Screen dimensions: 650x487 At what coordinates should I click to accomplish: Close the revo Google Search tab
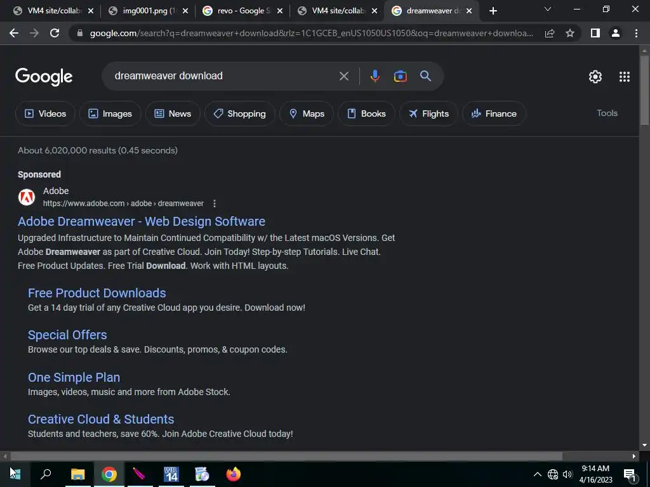click(280, 11)
